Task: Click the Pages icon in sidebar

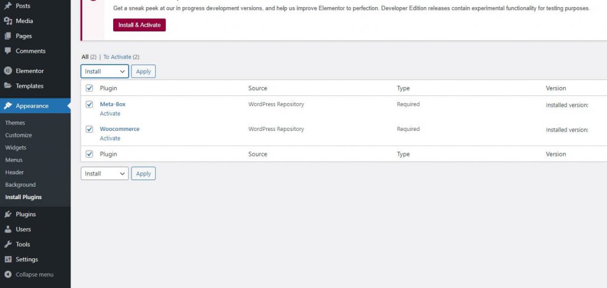Action: point(8,36)
